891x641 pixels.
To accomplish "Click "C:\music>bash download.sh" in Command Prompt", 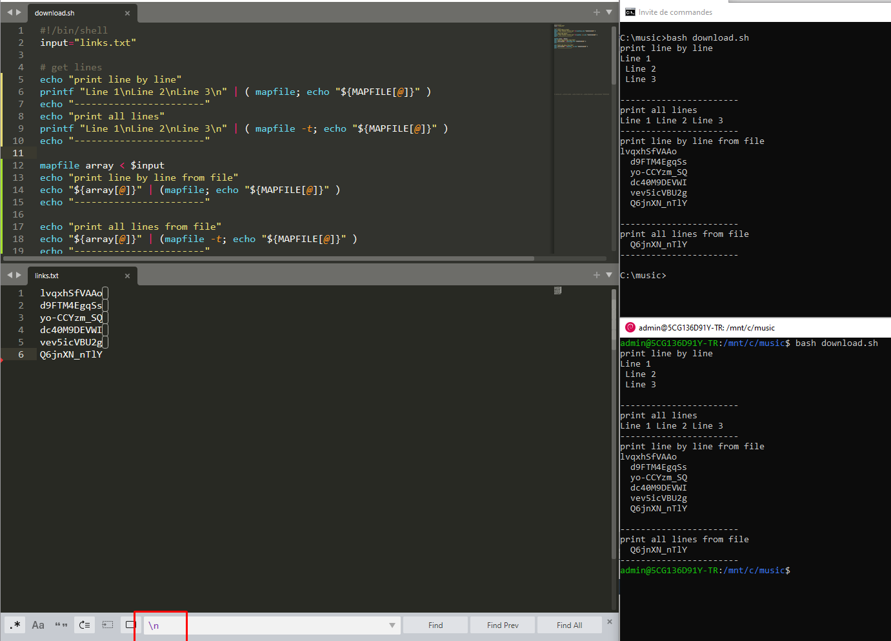I will 685,38.
